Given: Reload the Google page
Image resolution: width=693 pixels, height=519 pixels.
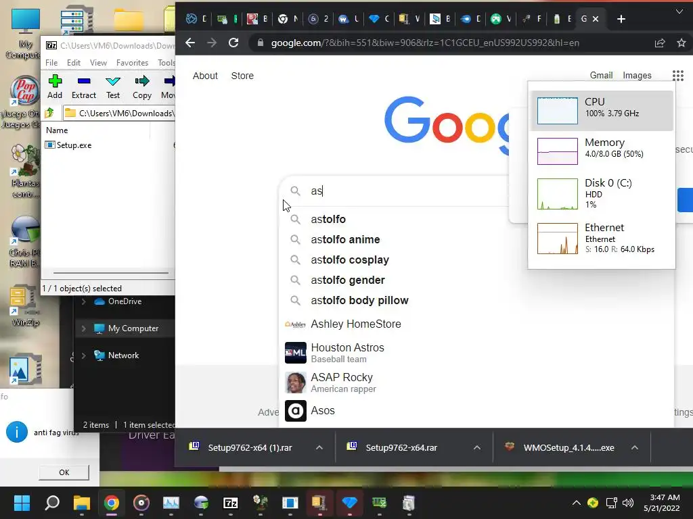Looking at the screenshot, I should coord(233,43).
